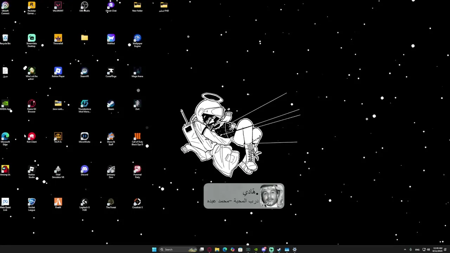Open Wallpaper Engine desktop shortcut
Viewport: 450px width, 253px height.
coord(137,41)
